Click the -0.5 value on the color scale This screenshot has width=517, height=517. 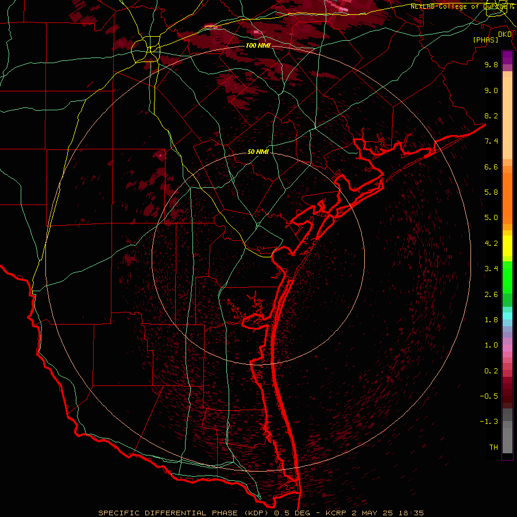(489, 396)
